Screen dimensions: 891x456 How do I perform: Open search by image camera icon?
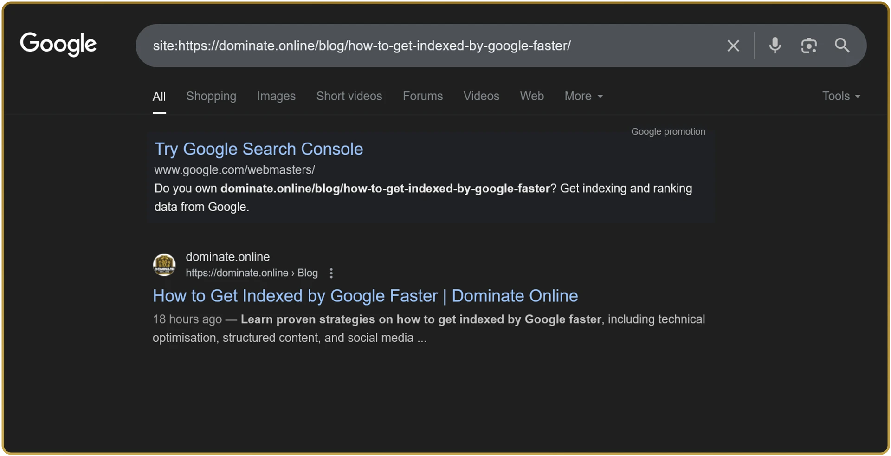coord(809,46)
